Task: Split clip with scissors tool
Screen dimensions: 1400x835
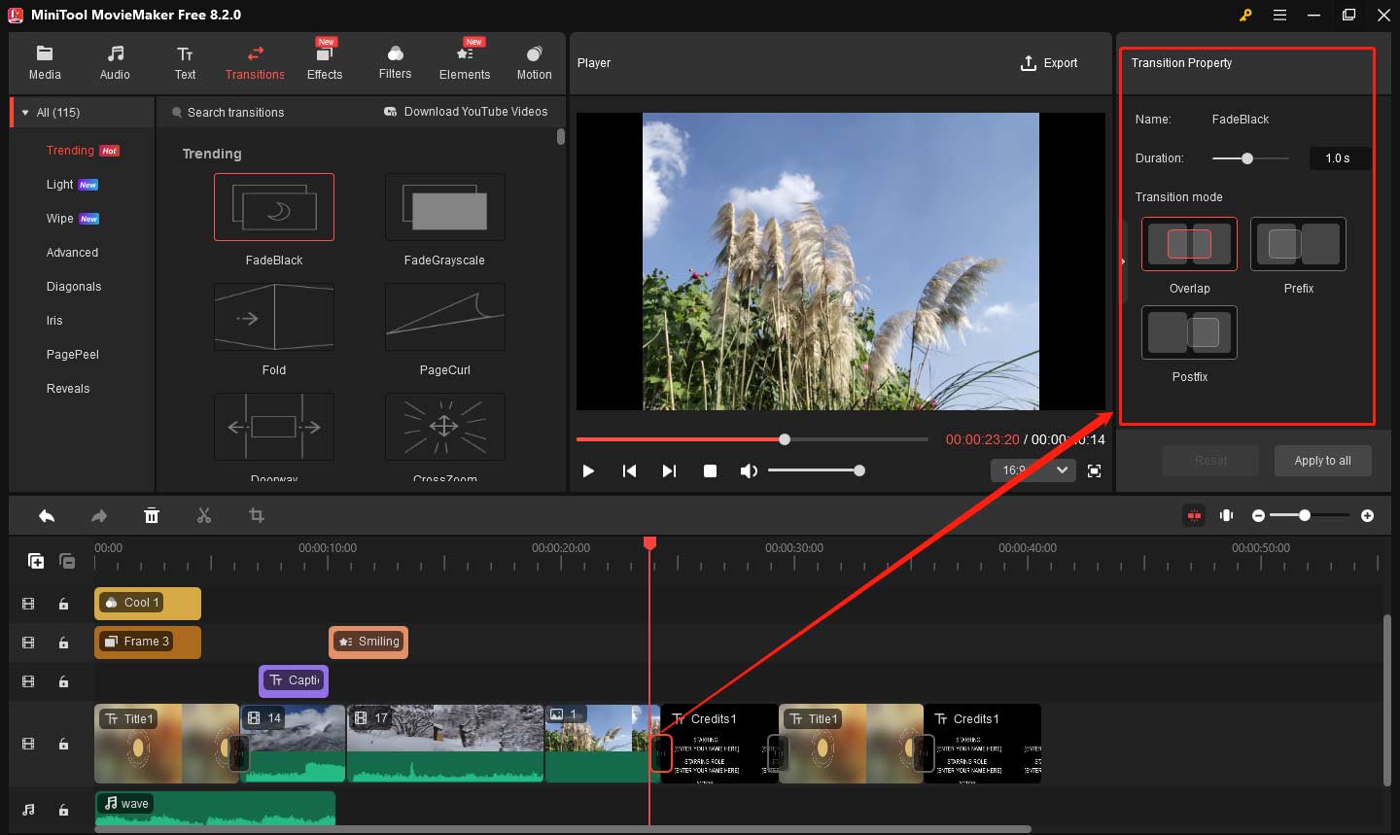Action: (204, 516)
